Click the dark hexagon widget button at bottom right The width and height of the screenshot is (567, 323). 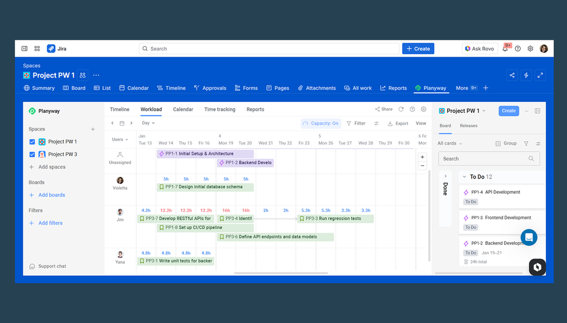(537, 267)
